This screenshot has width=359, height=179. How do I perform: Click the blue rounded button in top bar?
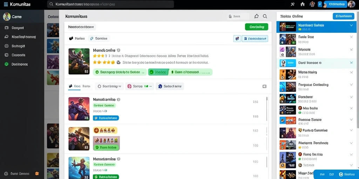[336, 4]
